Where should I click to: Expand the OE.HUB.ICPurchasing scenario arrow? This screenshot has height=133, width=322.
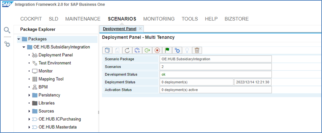coord(29,119)
